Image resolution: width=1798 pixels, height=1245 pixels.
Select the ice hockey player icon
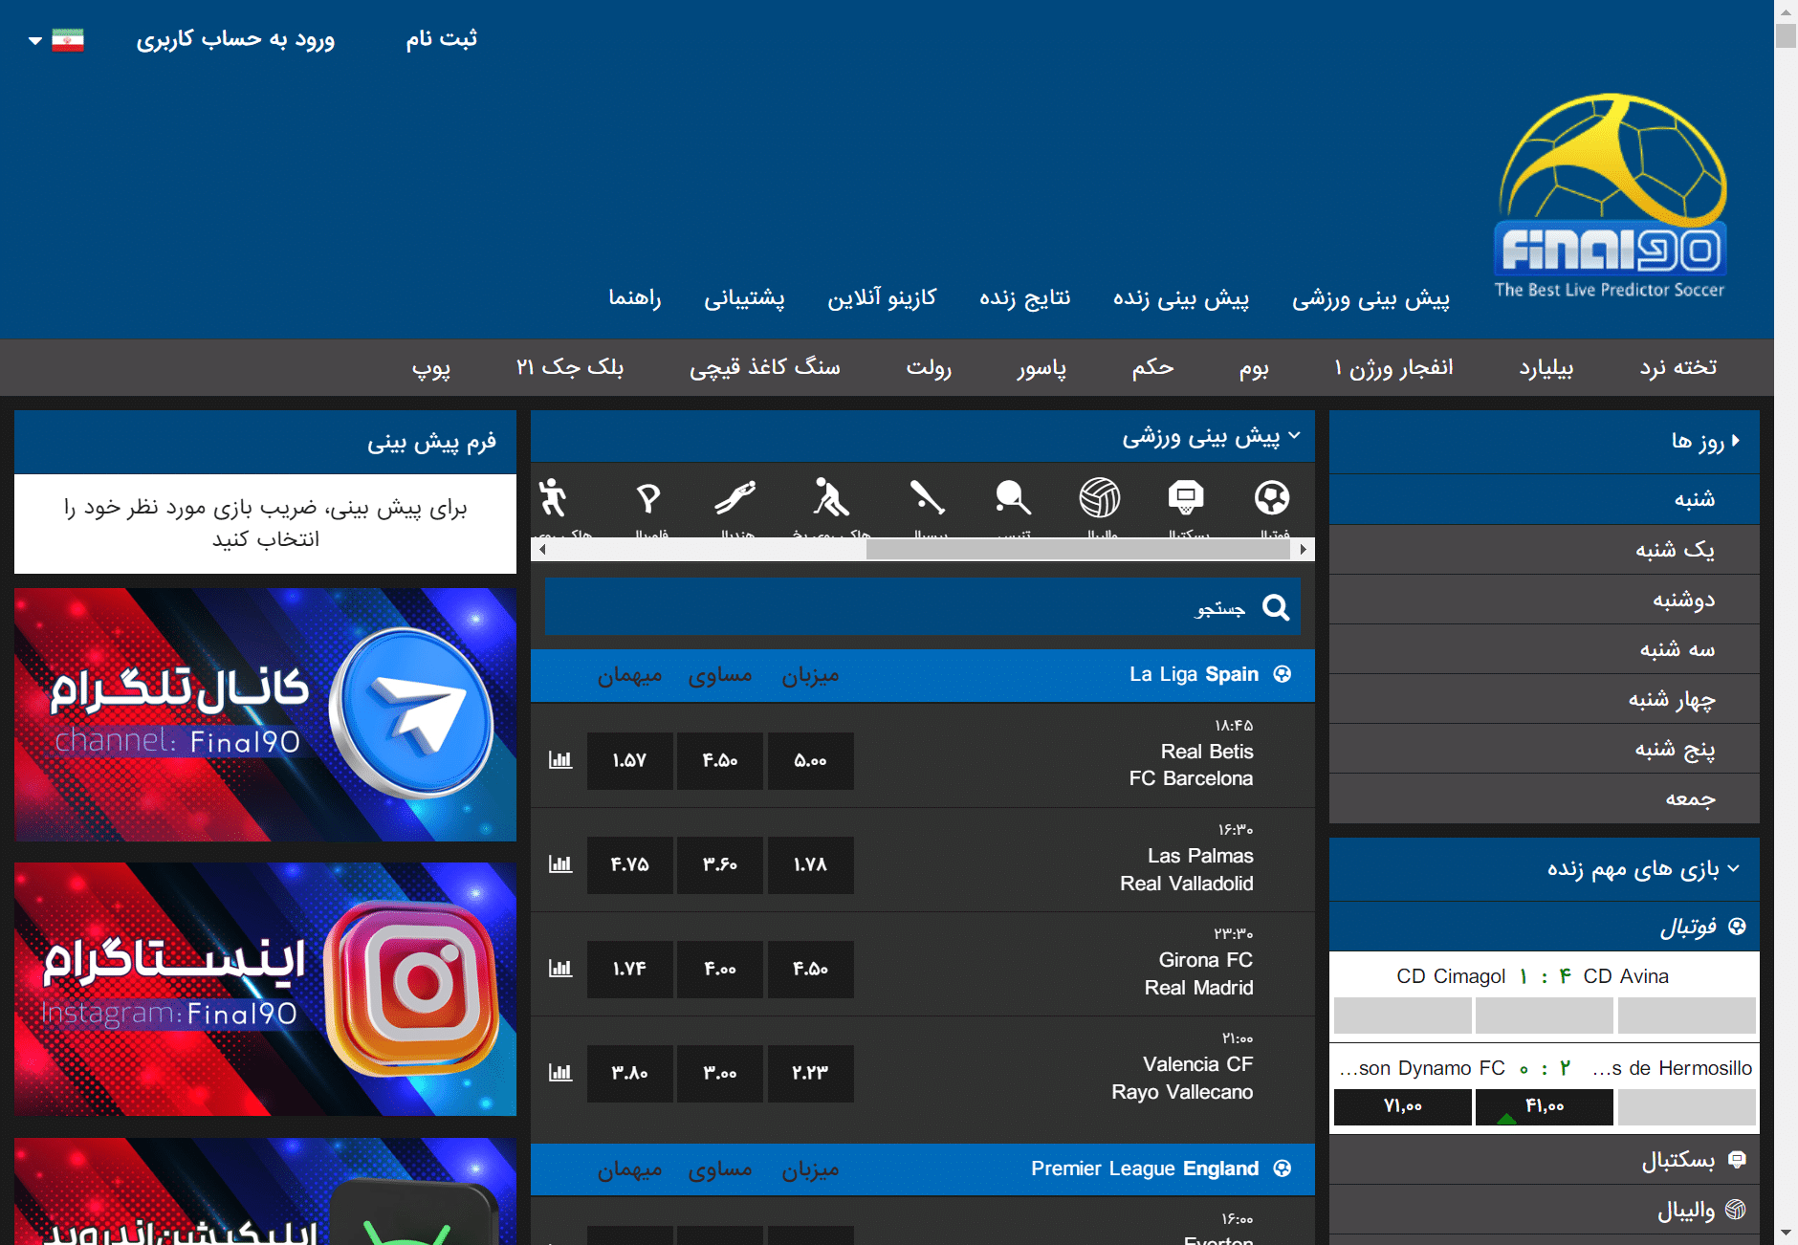click(x=829, y=497)
